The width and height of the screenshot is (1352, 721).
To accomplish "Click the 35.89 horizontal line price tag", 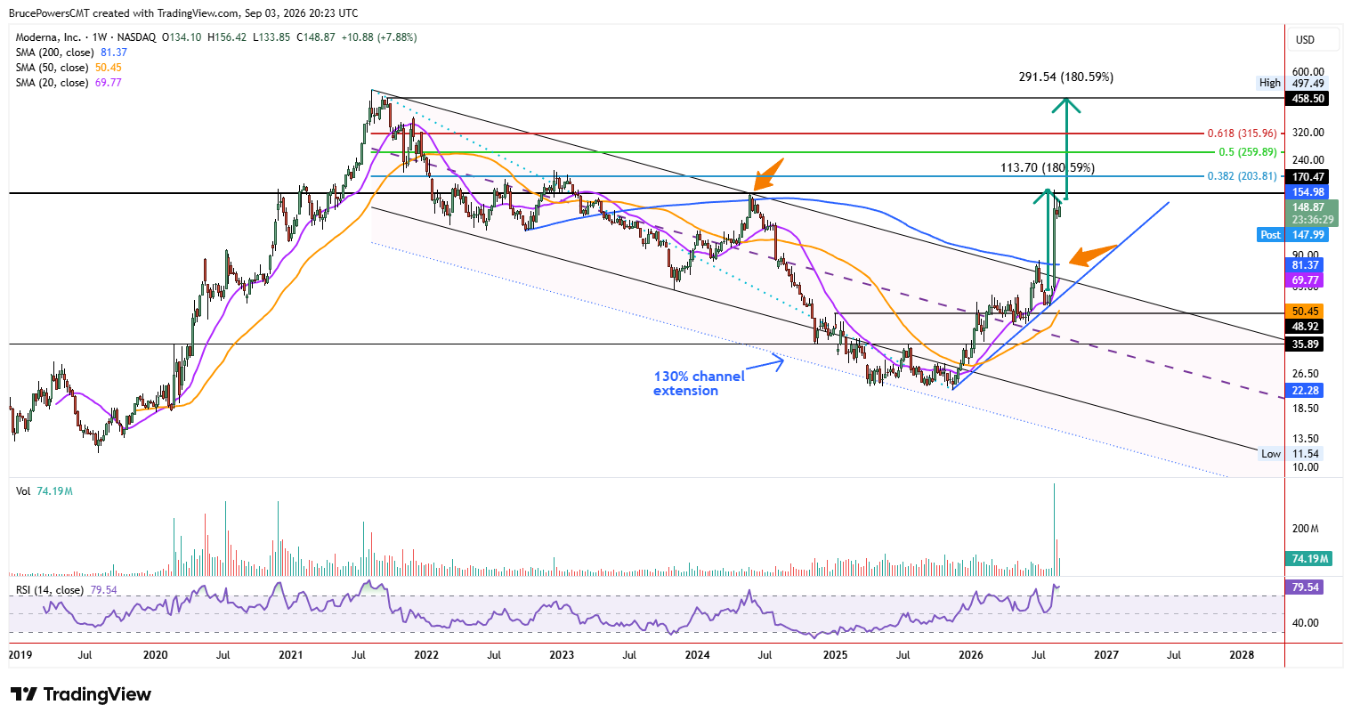I will click(1305, 344).
